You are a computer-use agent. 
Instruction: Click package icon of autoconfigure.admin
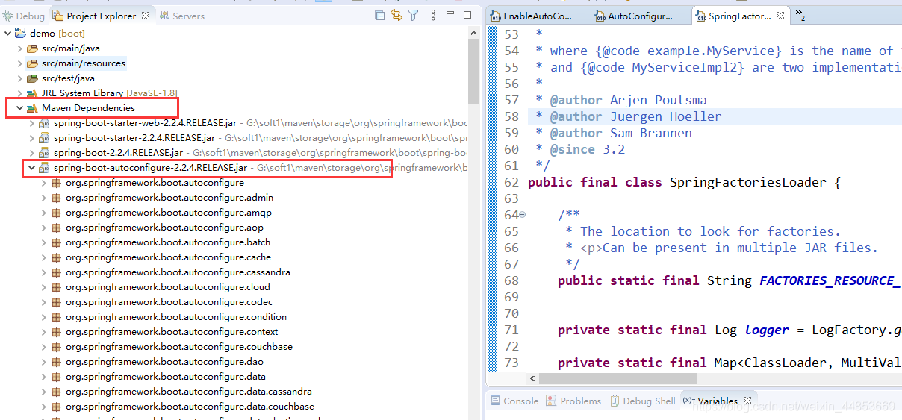56,198
